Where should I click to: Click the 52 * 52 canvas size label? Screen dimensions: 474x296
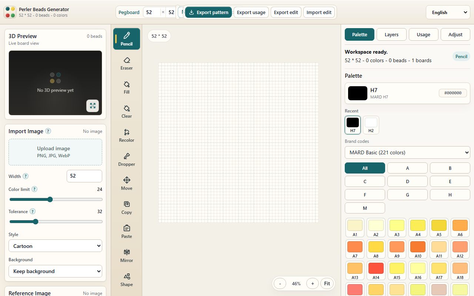[159, 36]
